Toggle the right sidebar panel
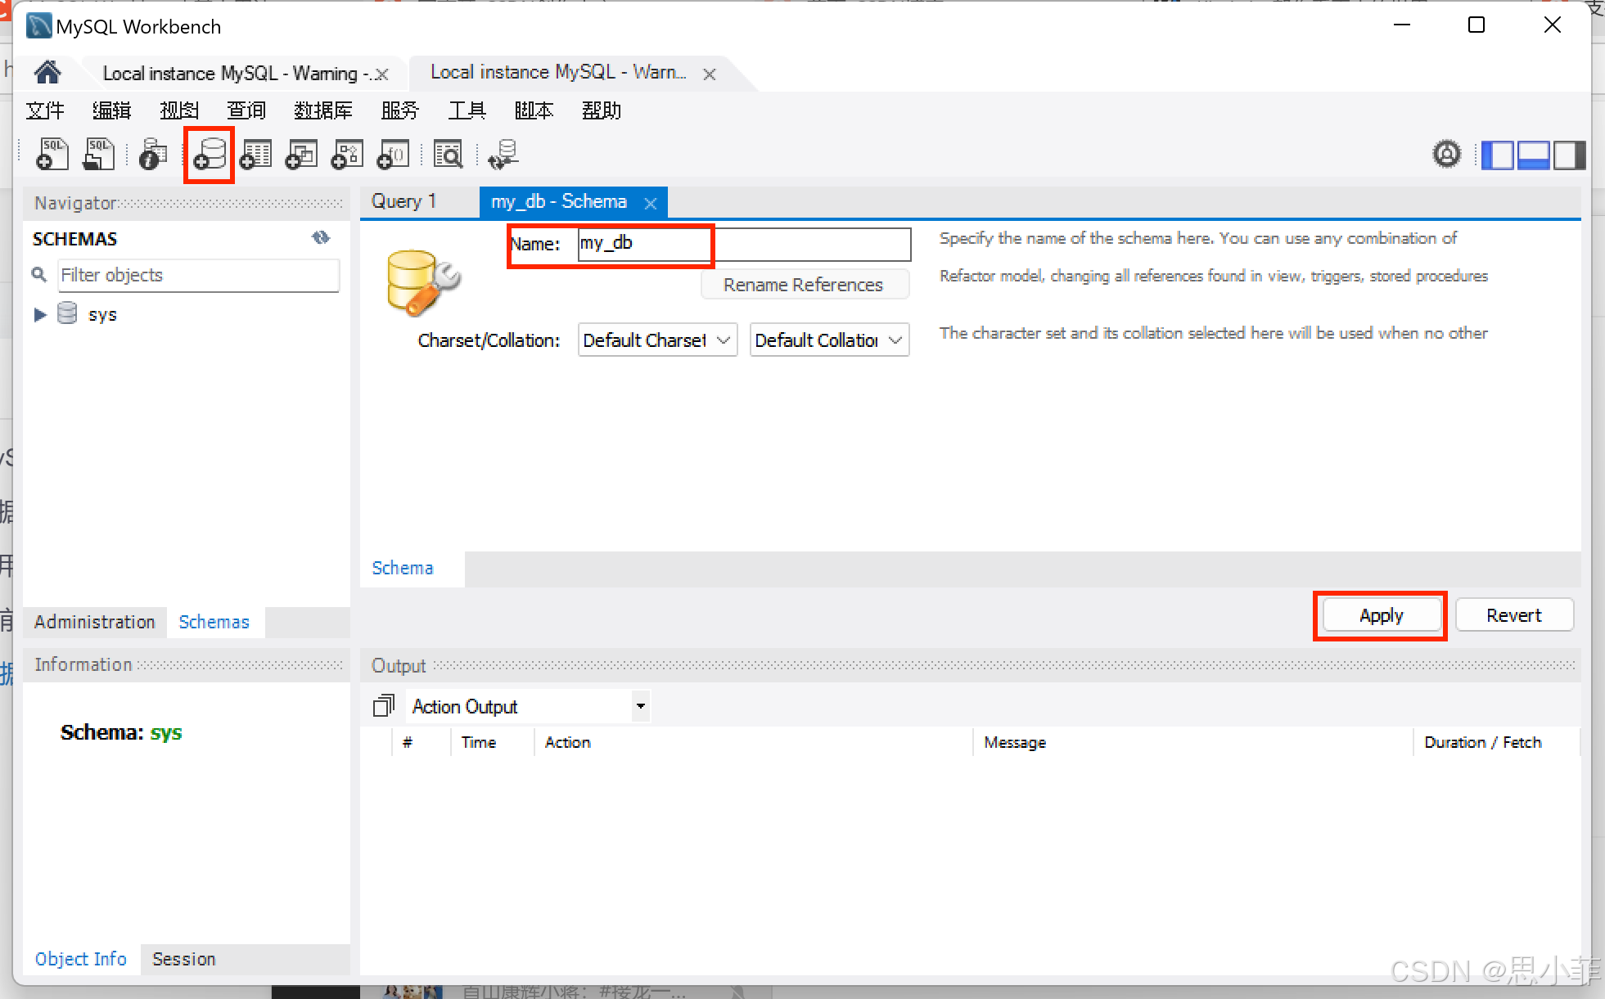 (1569, 155)
